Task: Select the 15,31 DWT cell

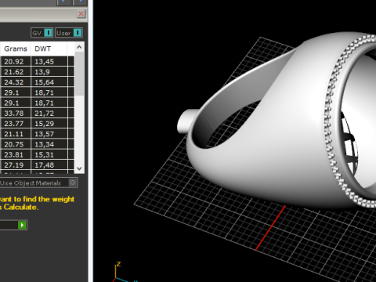Action: pyautogui.click(x=49, y=154)
